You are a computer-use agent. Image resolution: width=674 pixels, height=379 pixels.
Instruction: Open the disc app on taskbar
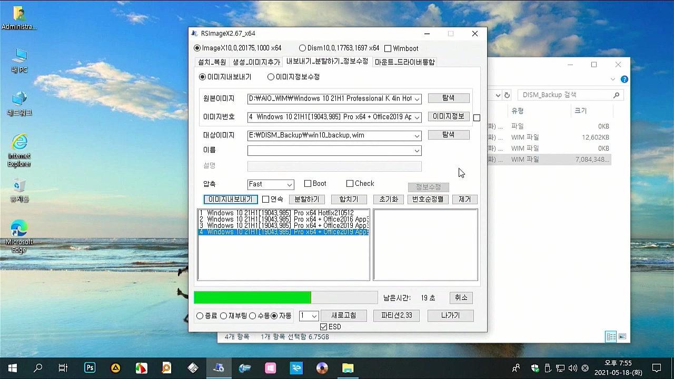(x=322, y=368)
